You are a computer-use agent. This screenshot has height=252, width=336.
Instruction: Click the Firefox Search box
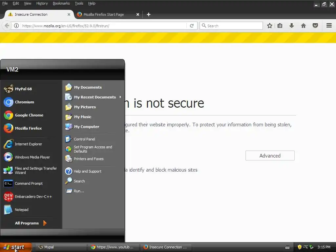(231, 26)
